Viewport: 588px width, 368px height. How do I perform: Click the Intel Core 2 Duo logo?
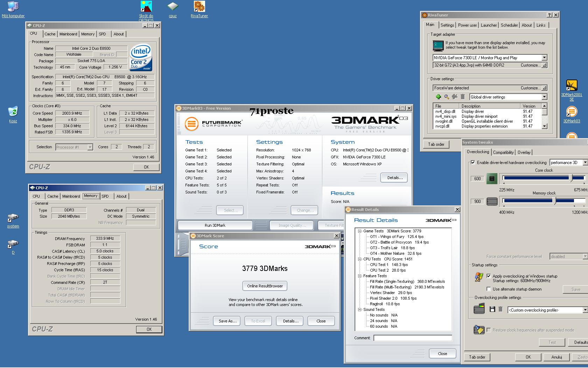point(141,57)
